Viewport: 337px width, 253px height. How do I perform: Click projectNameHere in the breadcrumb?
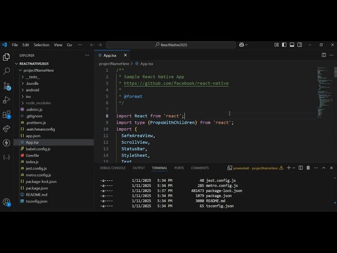(x=114, y=64)
